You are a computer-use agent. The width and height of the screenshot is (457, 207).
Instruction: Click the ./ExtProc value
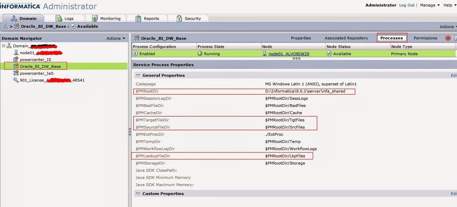274,134
